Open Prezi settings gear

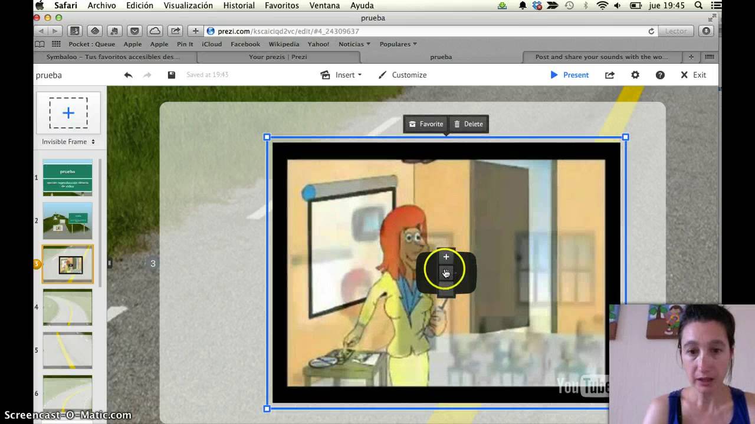[x=635, y=75]
